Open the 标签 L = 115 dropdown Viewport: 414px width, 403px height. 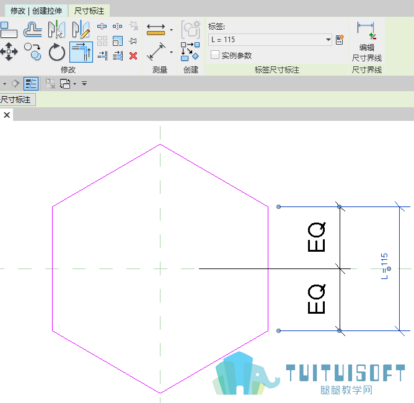tap(270, 40)
